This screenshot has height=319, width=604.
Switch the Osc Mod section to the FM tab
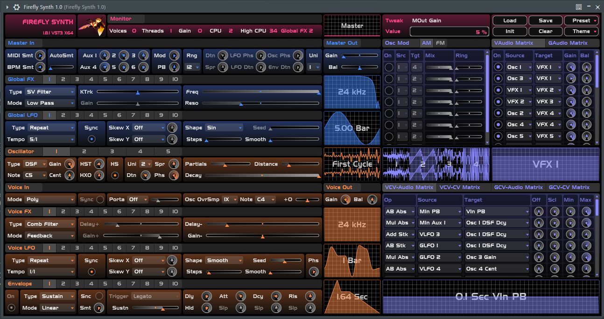440,43
